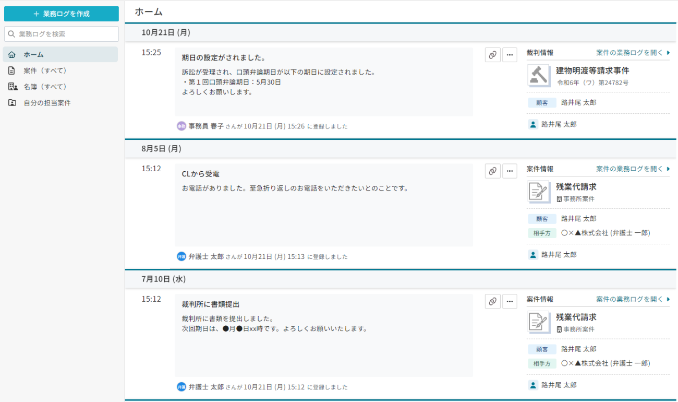Select log title 期日の設定がされました。
The width and height of the screenshot is (678, 402).
point(224,57)
